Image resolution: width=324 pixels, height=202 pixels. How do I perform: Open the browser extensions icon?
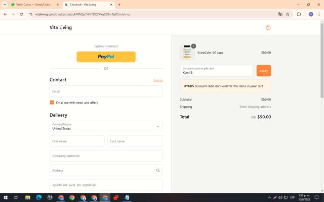[x=299, y=14]
